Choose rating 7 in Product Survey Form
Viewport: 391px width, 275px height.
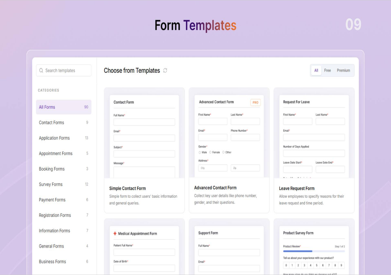(x=329, y=265)
